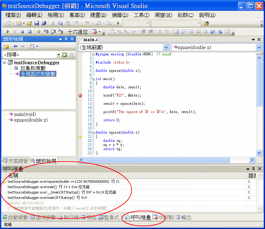
Task: Close the 類別檢視 panel
Action: pyautogui.click(x=72, y=39)
